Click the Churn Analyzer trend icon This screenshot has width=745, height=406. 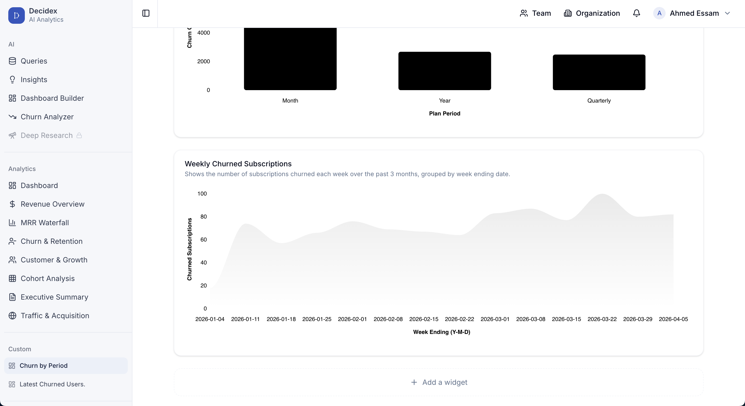(12, 117)
